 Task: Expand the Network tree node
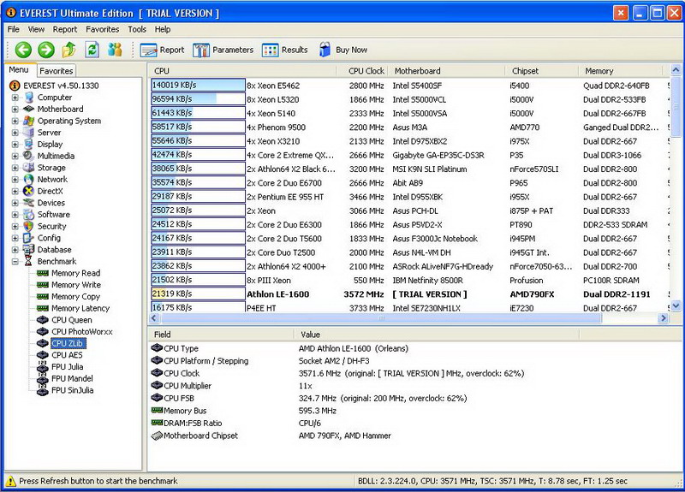[15, 180]
